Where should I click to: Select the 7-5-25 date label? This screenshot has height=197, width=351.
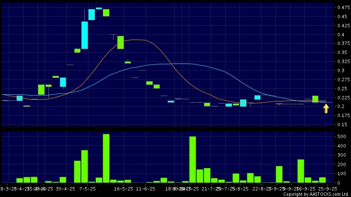click(x=87, y=189)
